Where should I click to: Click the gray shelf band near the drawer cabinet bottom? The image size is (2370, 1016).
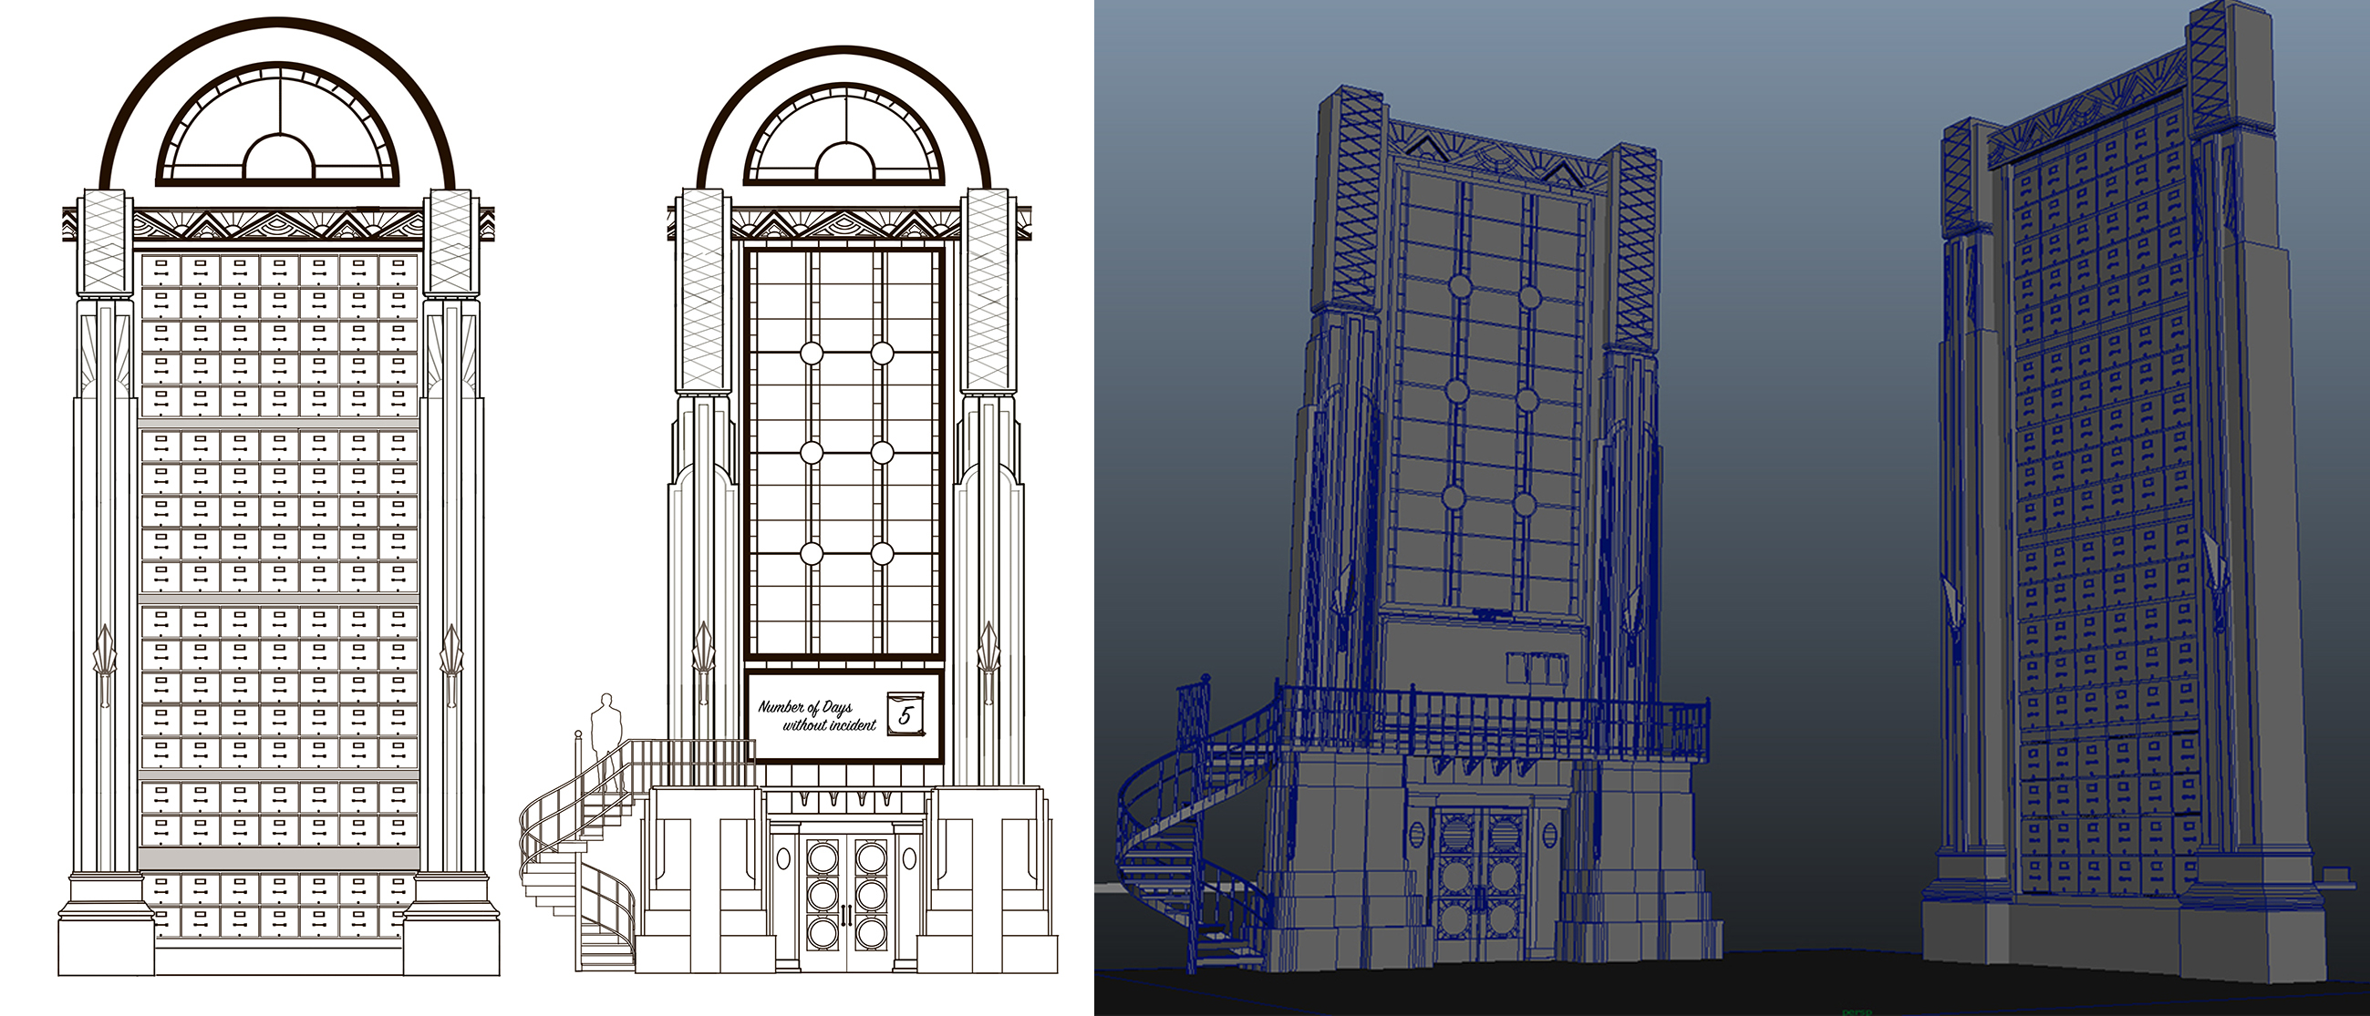coord(278,857)
